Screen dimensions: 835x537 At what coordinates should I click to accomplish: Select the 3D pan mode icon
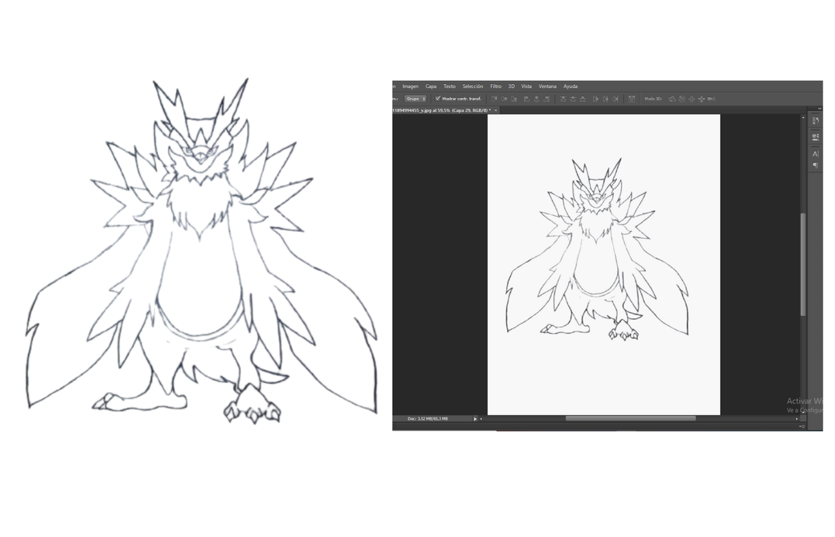coord(691,99)
